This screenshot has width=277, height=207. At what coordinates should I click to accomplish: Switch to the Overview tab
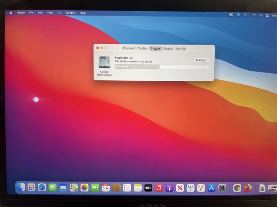click(x=129, y=48)
